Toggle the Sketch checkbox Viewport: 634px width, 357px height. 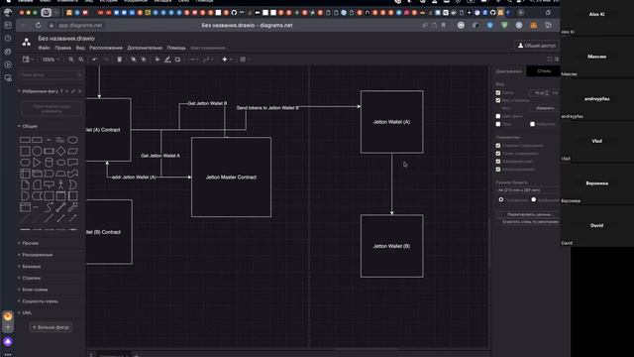click(533, 124)
